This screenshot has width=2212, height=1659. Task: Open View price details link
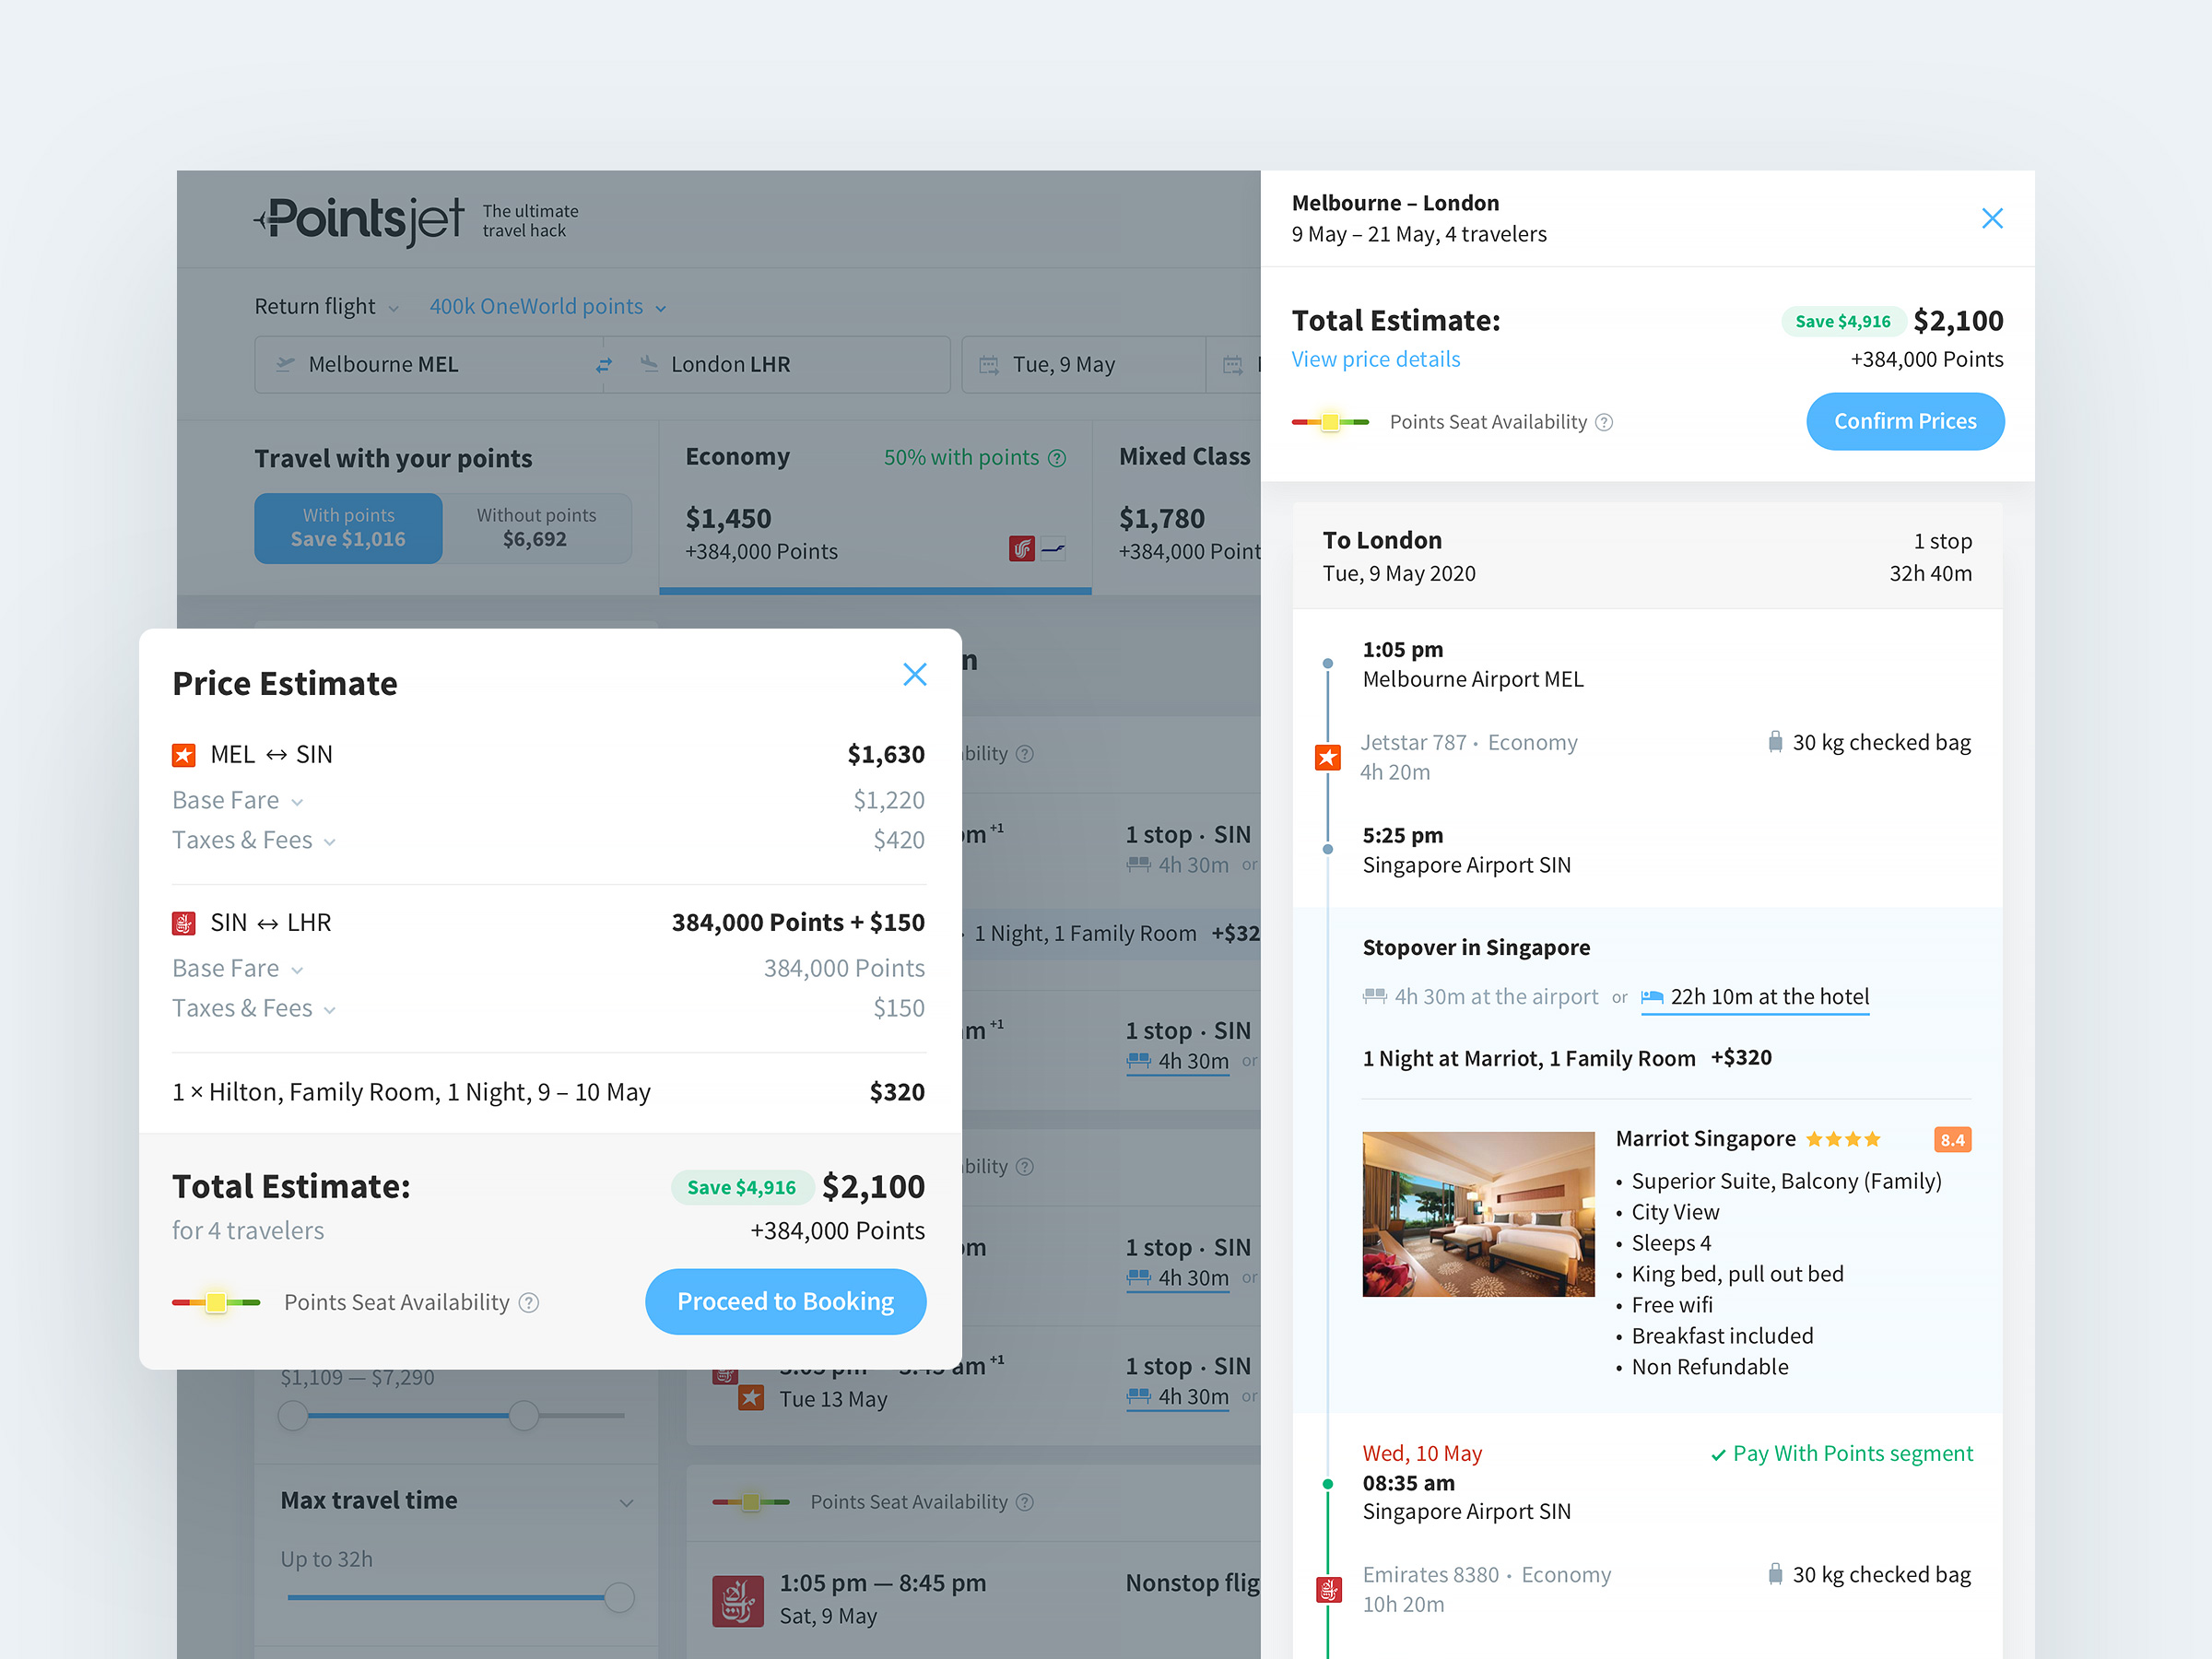pyautogui.click(x=1375, y=359)
